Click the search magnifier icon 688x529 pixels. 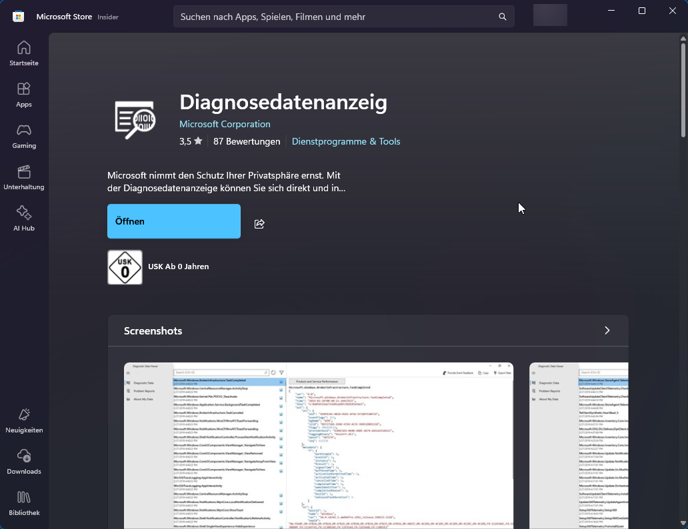pyautogui.click(x=503, y=17)
